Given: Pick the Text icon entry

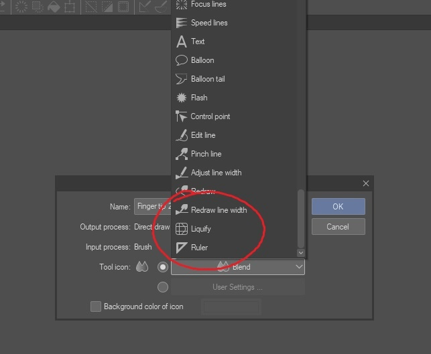Looking at the screenshot, I should pyautogui.click(x=234, y=41).
